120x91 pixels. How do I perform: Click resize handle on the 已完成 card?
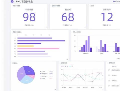coord(85,28)
